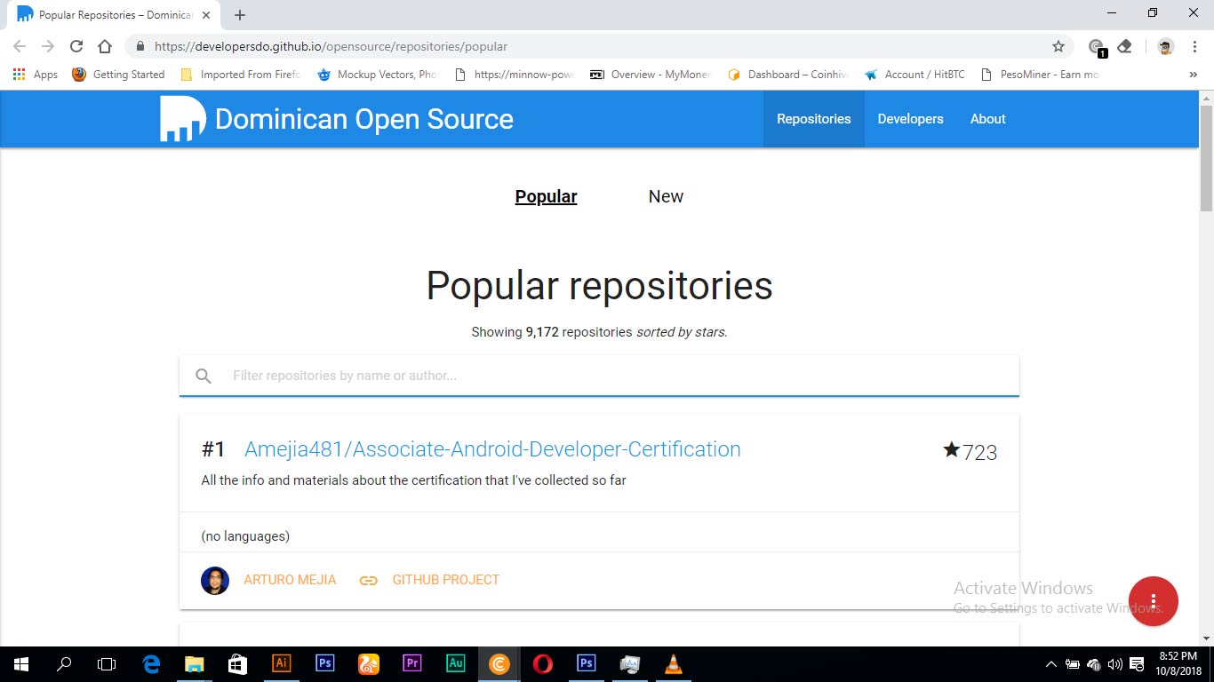Open the browser three-dot menu
Viewport: 1214px width, 682px height.
pos(1194,46)
